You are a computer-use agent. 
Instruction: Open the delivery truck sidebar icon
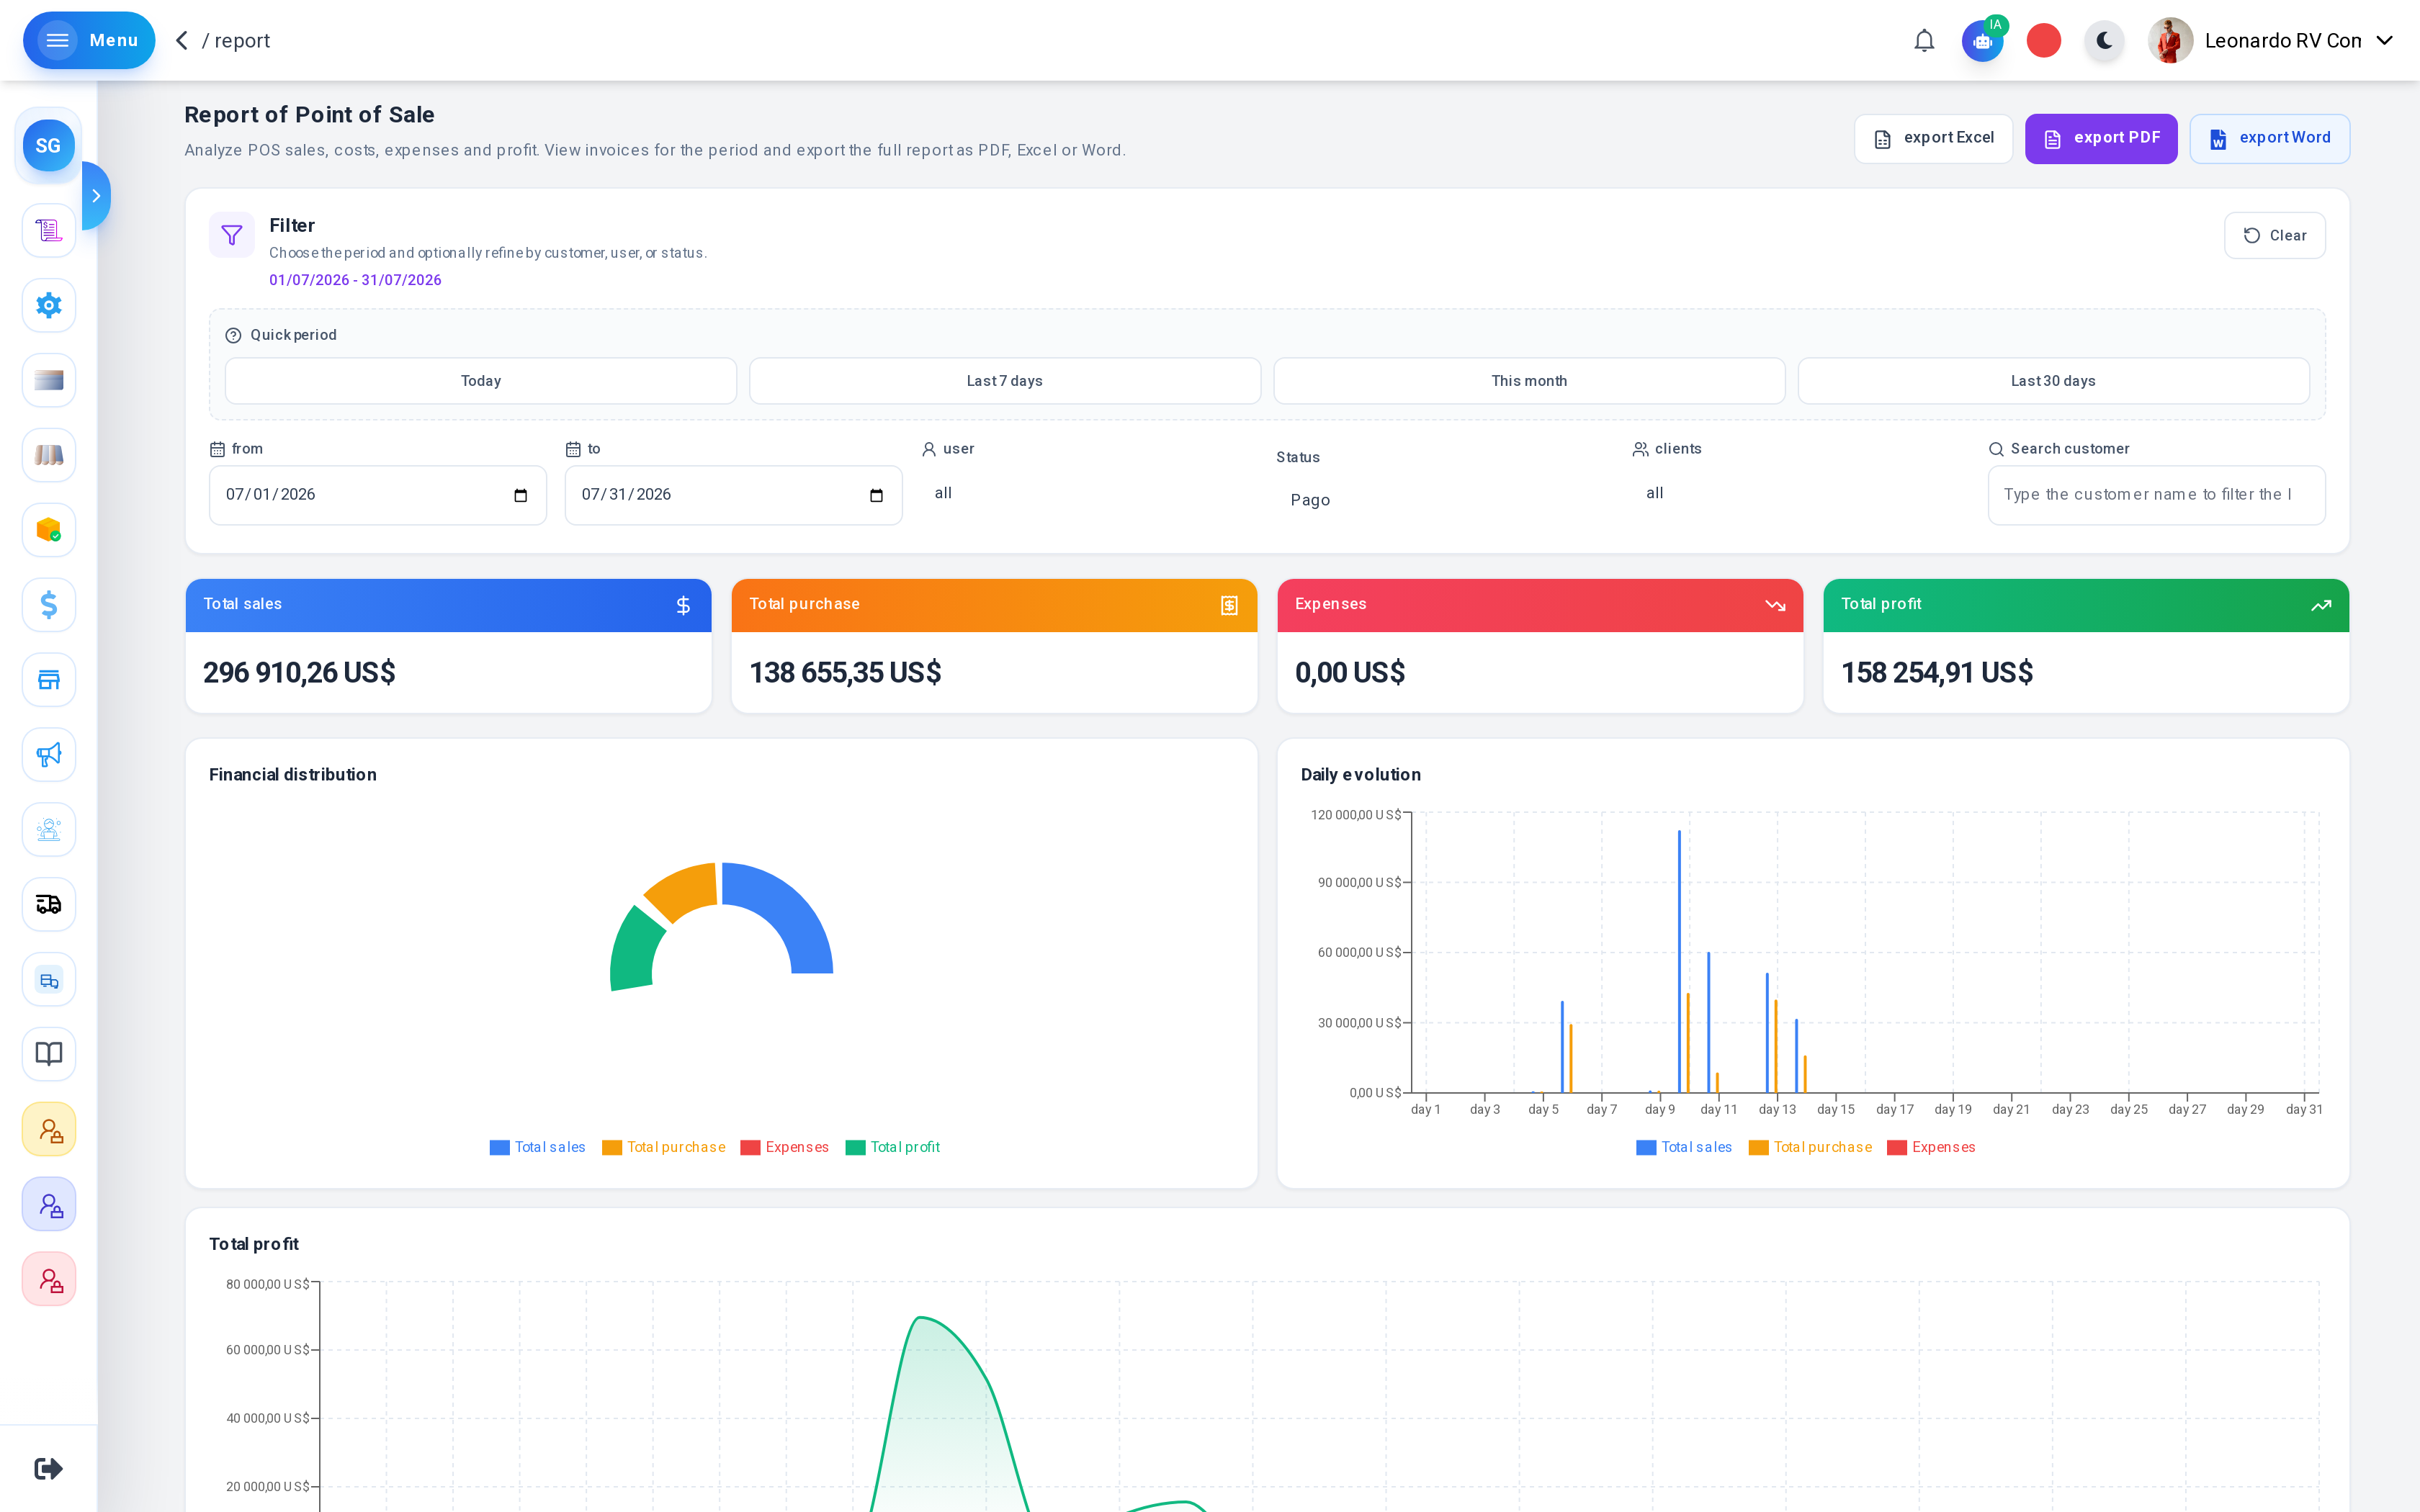(49, 905)
